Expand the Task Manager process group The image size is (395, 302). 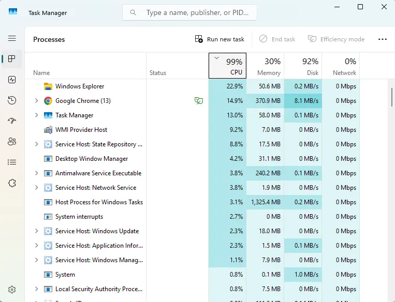click(37, 115)
